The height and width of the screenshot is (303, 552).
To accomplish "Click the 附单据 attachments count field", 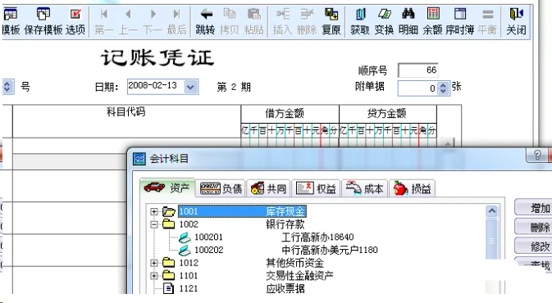I will click(x=417, y=88).
